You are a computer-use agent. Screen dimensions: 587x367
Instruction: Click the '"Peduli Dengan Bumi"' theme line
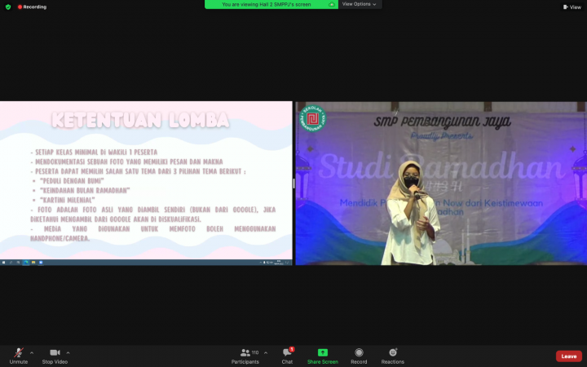[72, 181]
